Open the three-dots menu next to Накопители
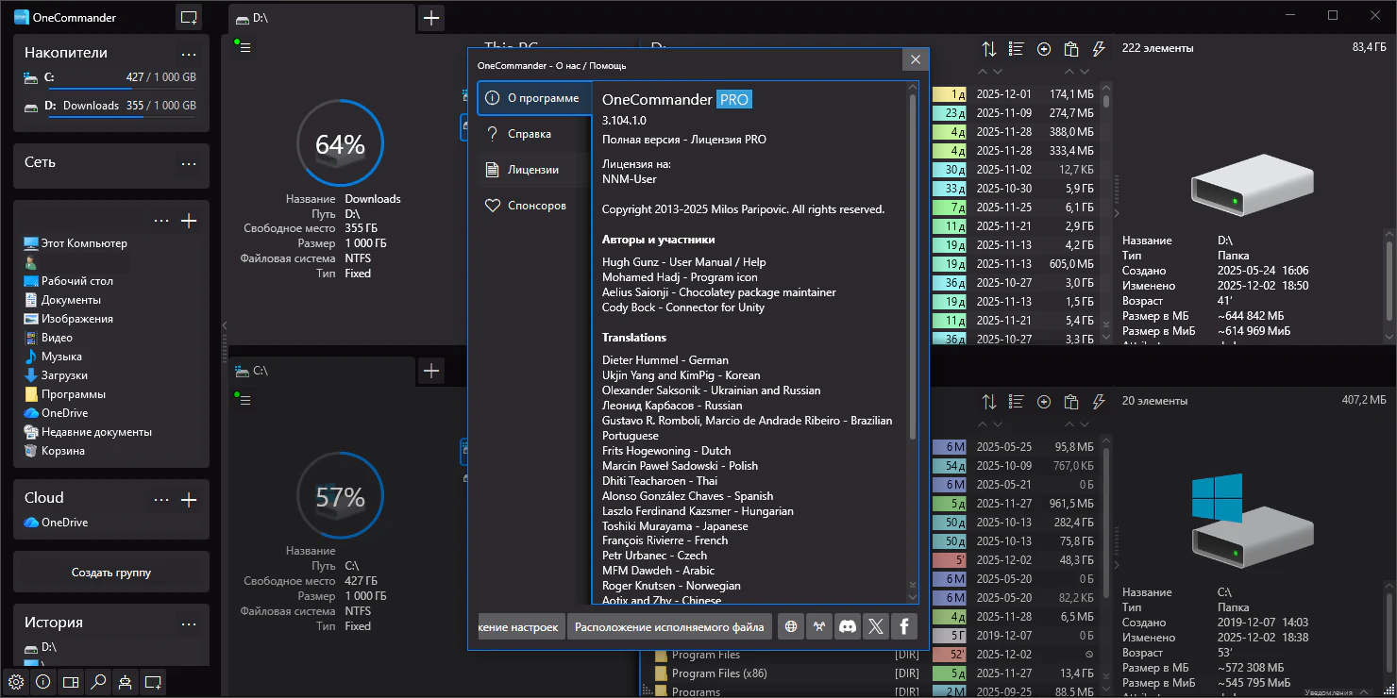Image resolution: width=1397 pixels, height=698 pixels. 189,54
